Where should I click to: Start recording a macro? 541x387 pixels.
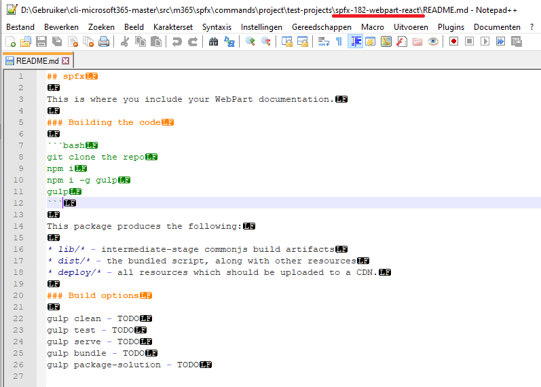[x=453, y=42]
